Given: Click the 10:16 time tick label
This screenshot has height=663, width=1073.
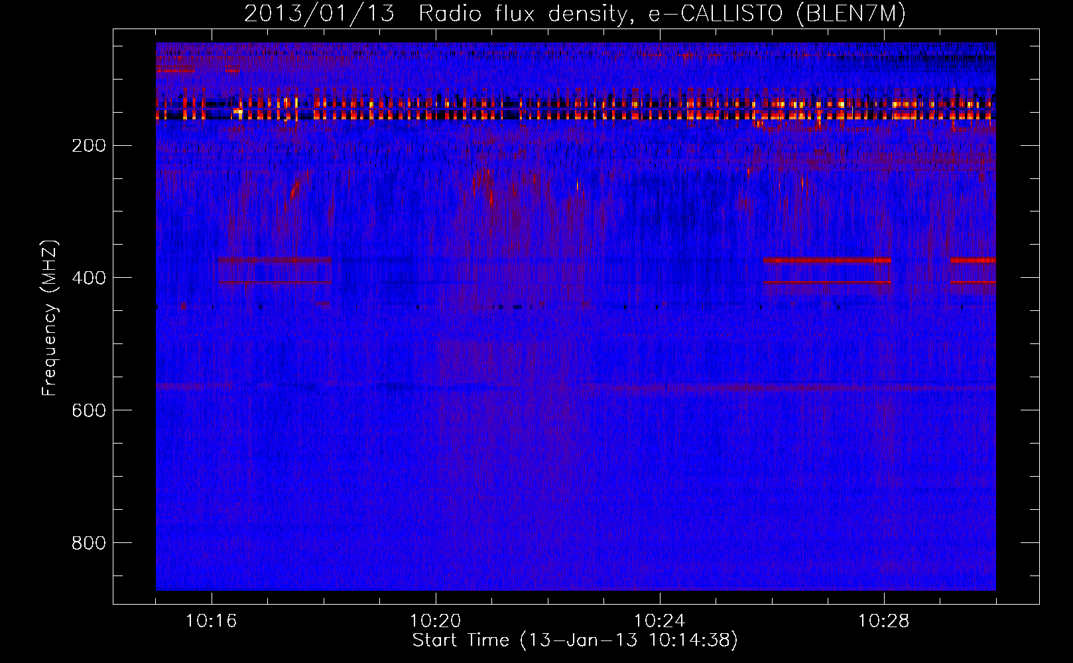Looking at the screenshot, I should (x=212, y=621).
